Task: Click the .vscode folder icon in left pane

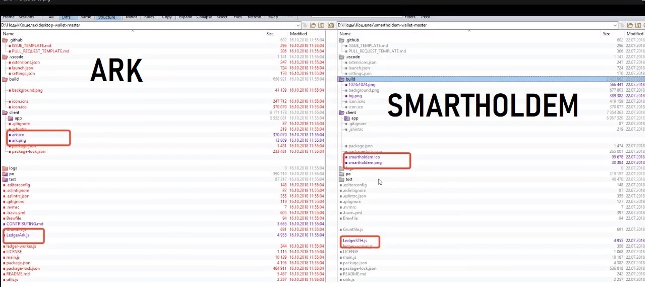Action: tap(5, 57)
